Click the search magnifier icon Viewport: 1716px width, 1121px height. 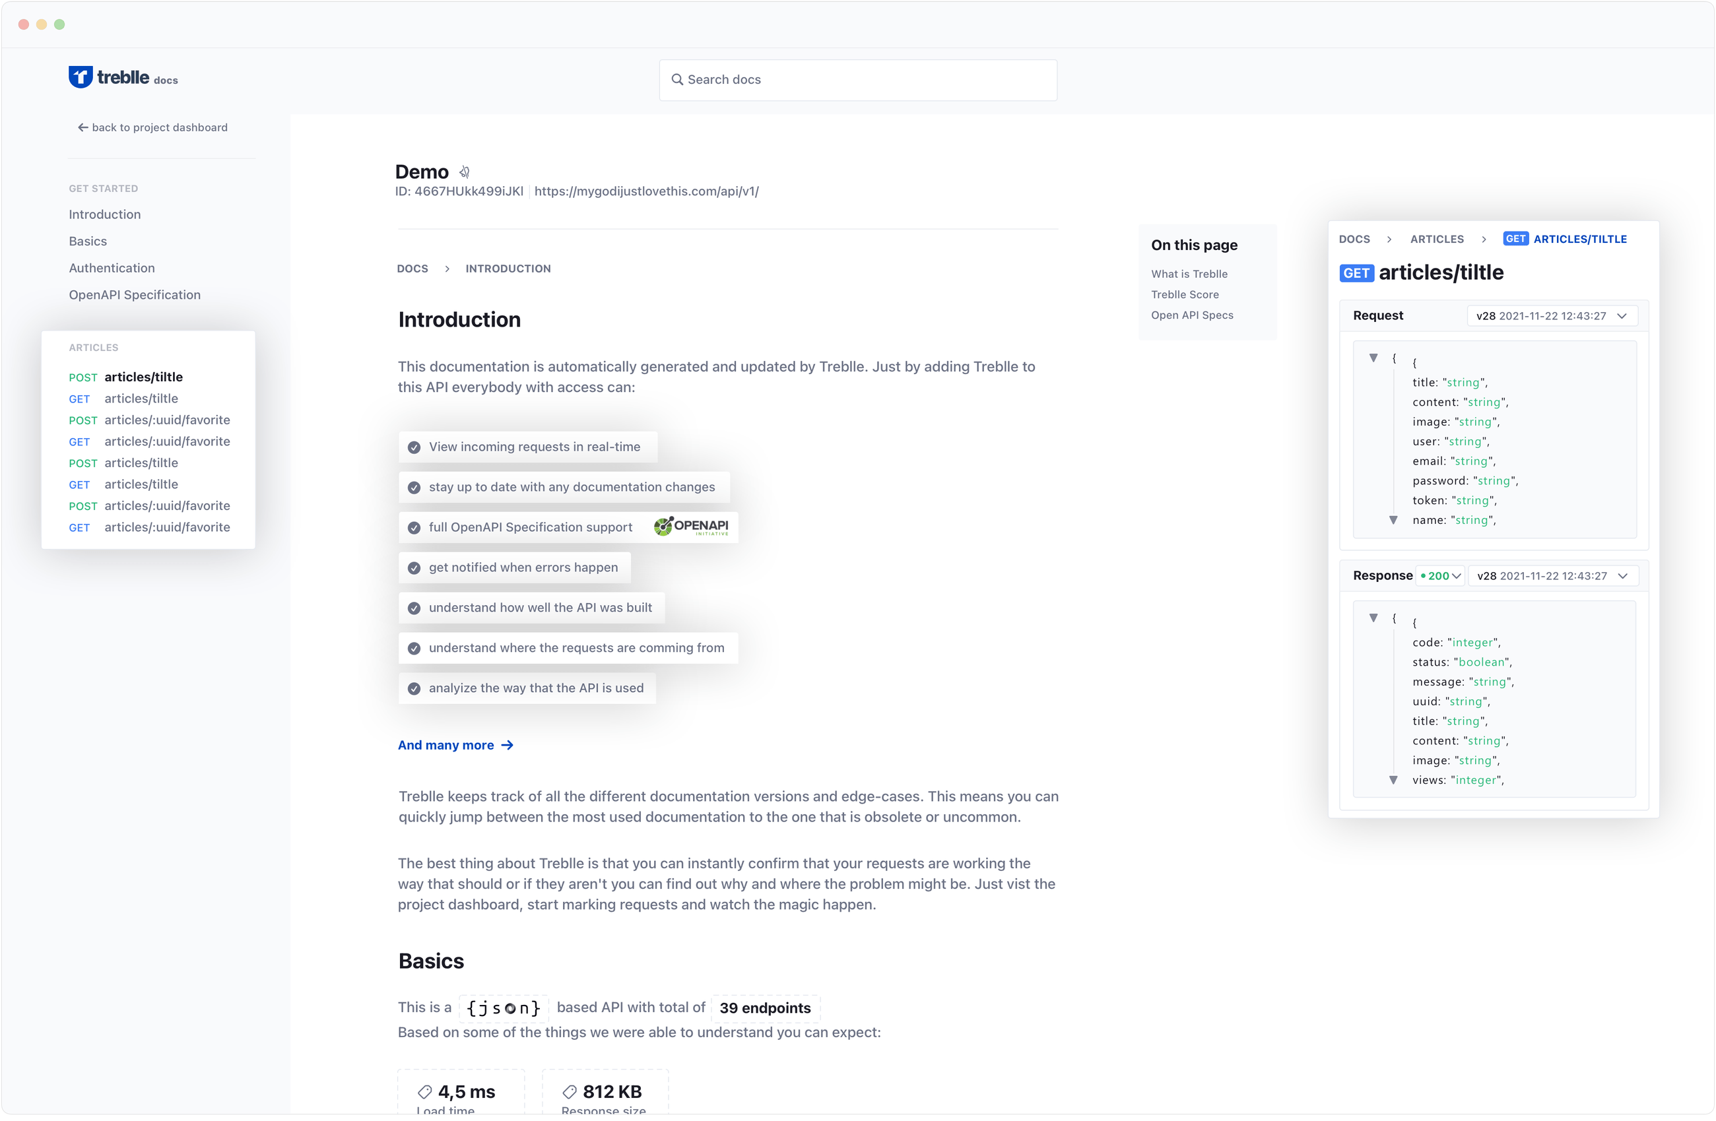(x=677, y=79)
